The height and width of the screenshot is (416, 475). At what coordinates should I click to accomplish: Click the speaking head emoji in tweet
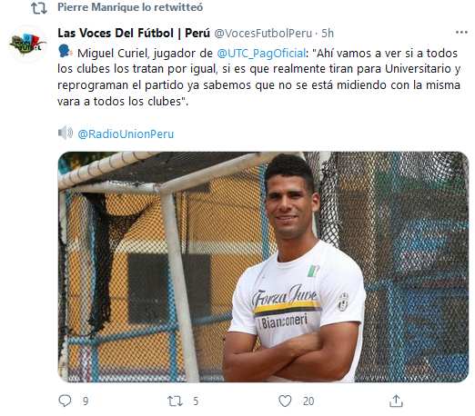click(65, 52)
